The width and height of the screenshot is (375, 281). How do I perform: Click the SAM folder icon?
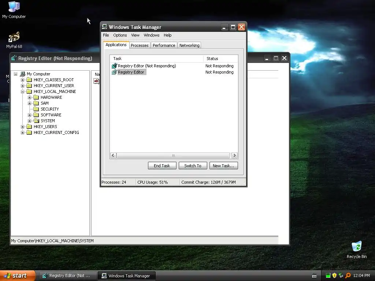point(36,103)
